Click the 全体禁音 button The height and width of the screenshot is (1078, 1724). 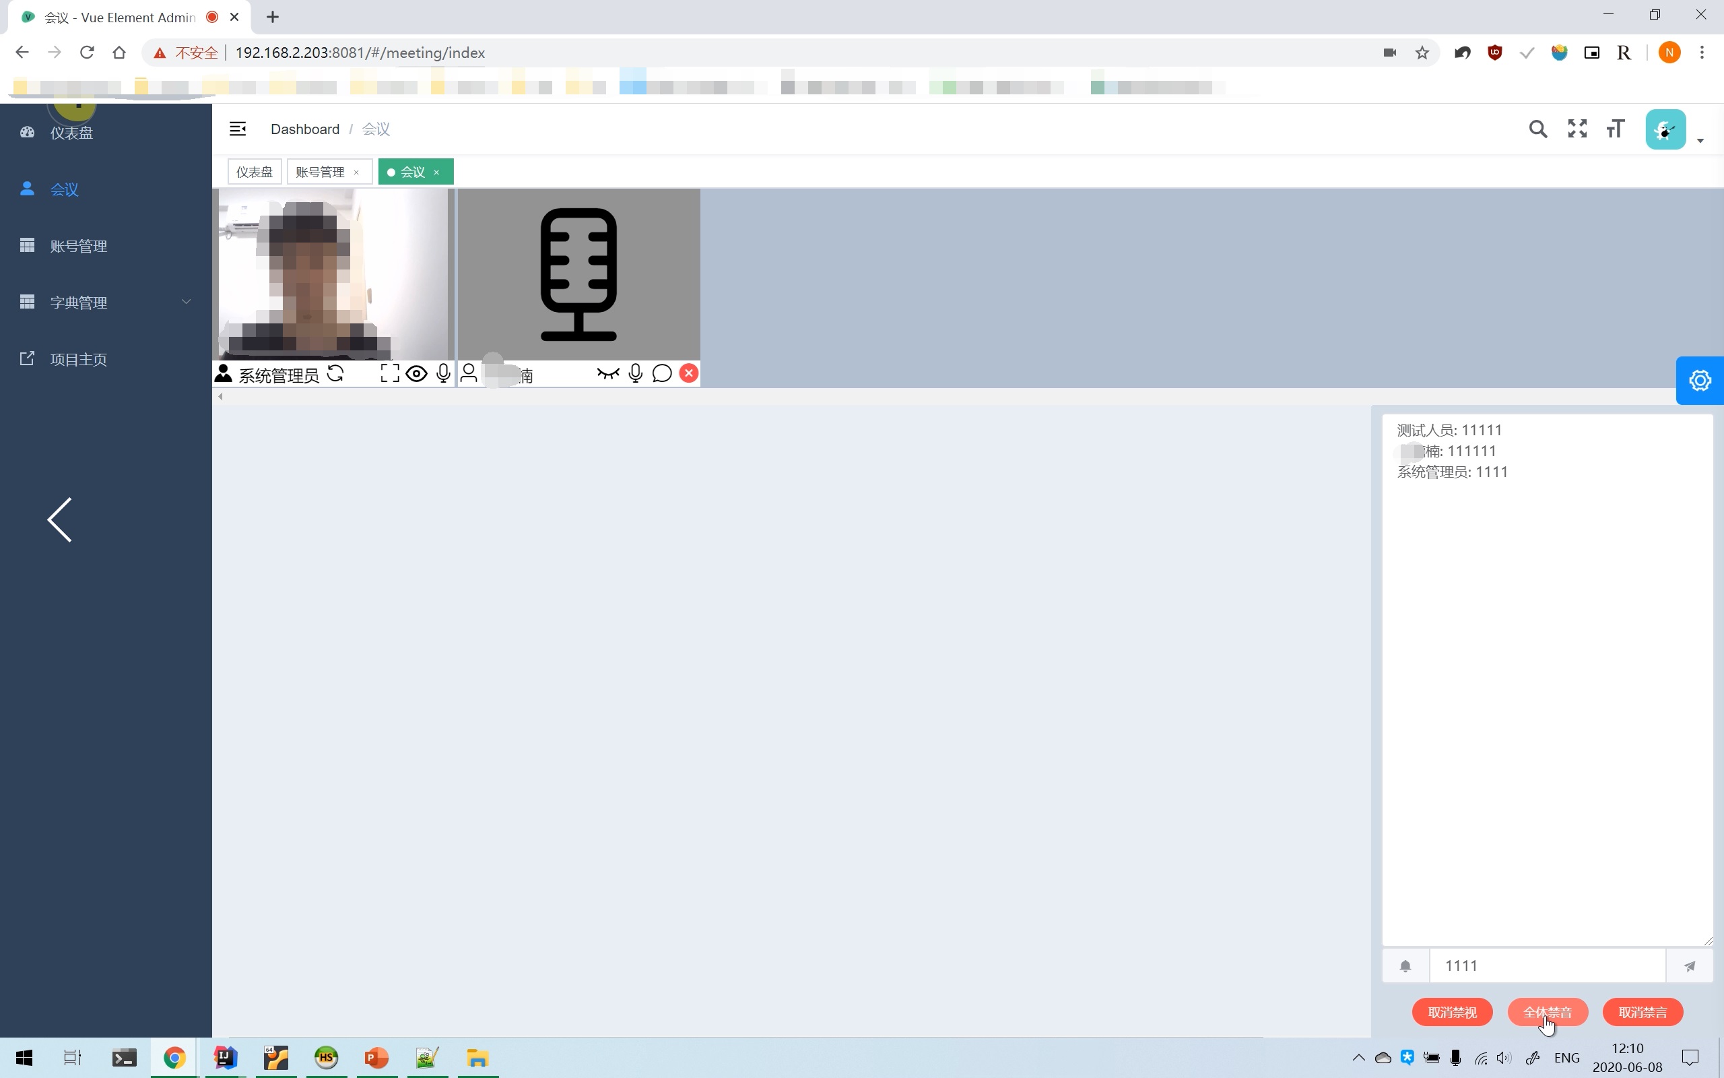[1548, 1013]
